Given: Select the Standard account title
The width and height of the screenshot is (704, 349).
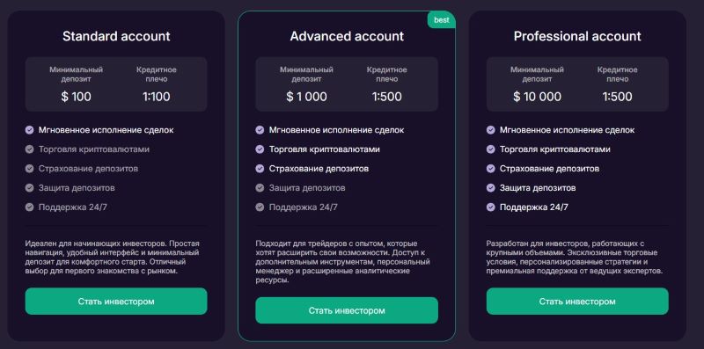Looking at the screenshot, I should pyautogui.click(x=116, y=36).
